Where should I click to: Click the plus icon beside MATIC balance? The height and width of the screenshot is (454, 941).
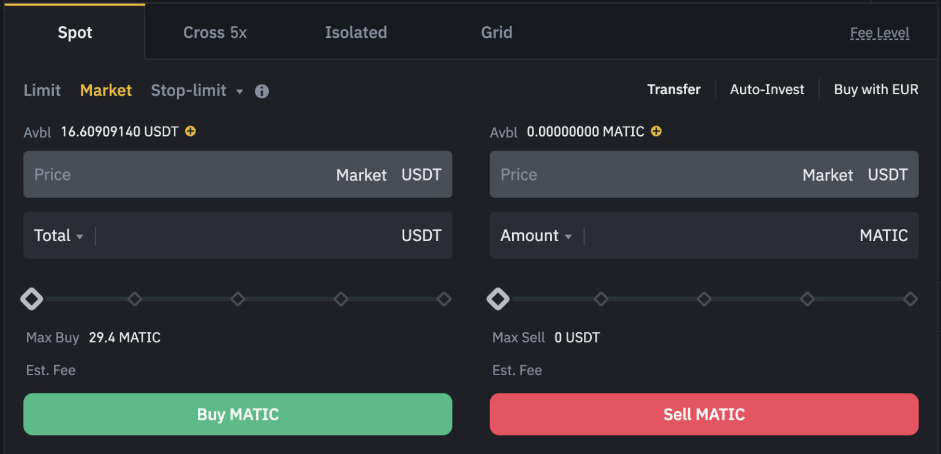click(x=656, y=131)
